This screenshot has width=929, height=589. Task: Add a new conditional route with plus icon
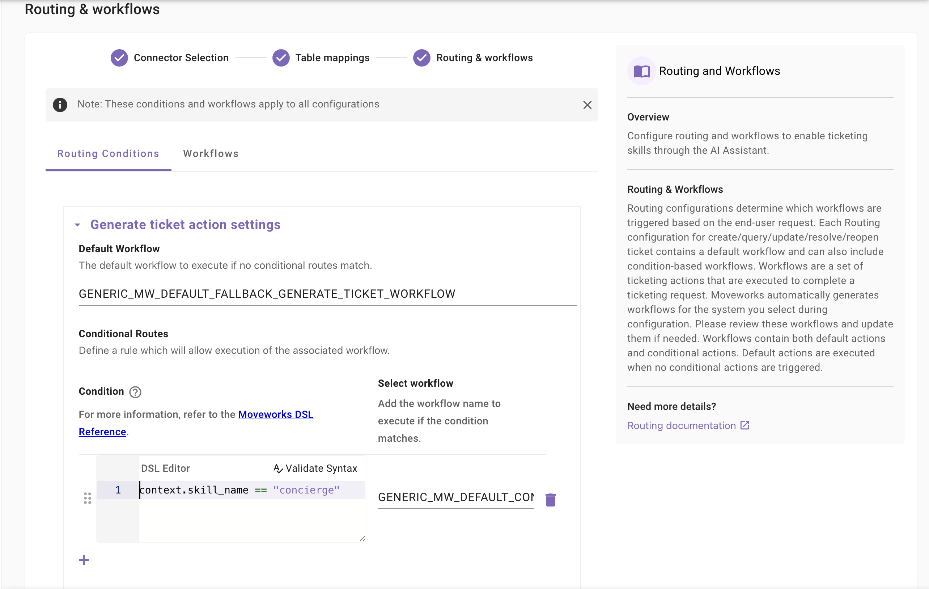coord(84,560)
